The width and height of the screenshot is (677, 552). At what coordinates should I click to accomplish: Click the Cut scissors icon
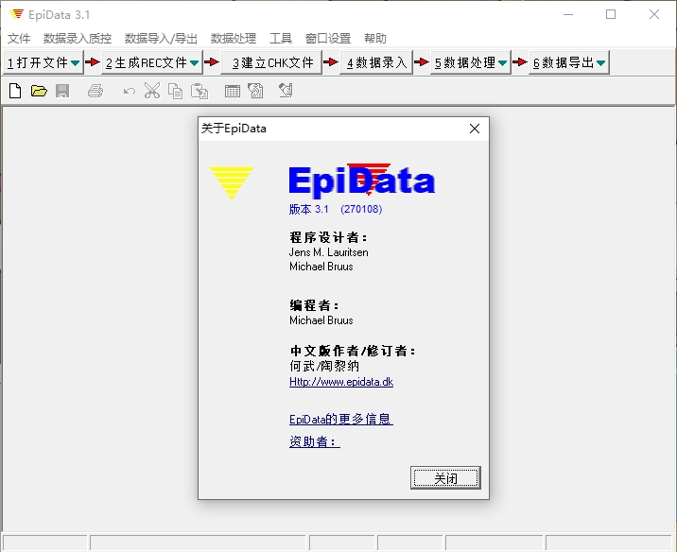[151, 91]
